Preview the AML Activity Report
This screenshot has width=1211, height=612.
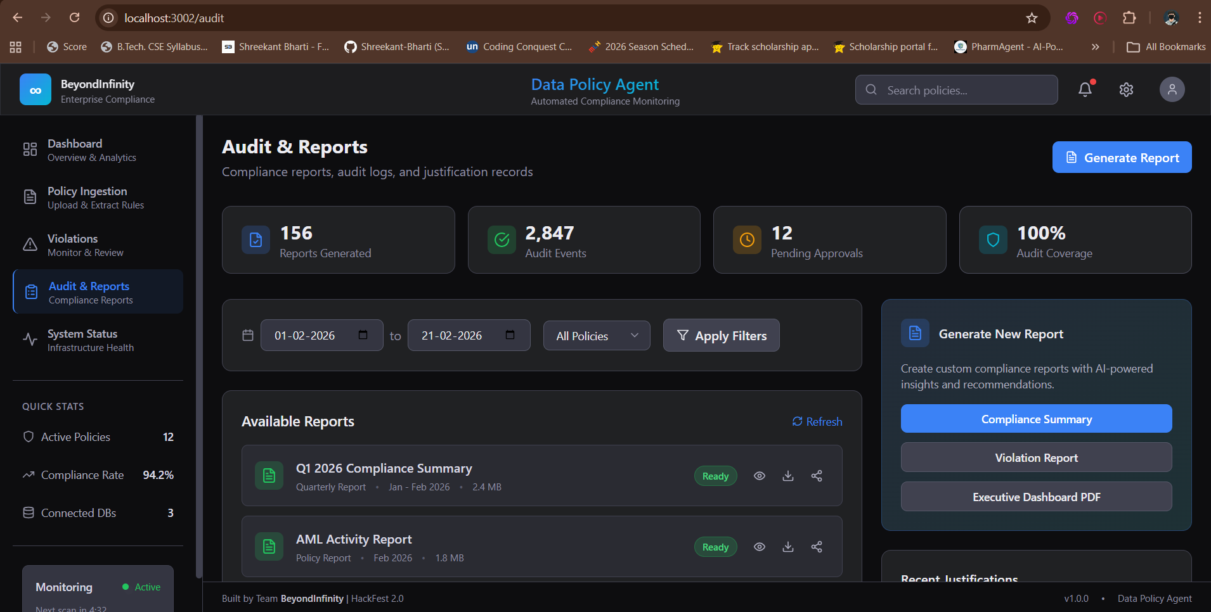pyautogui.click(x=759, y=547)
